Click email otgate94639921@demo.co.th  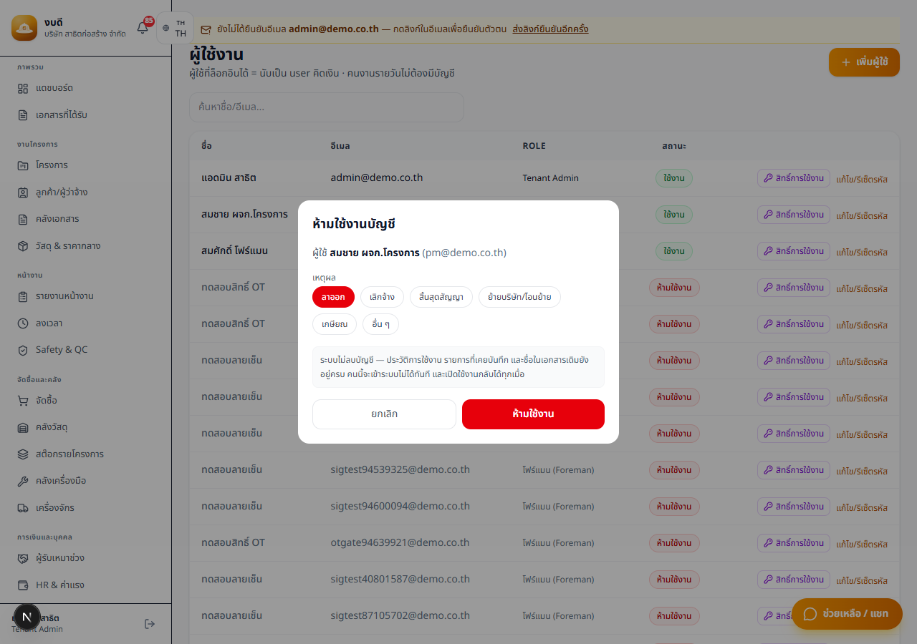[400, 542]
